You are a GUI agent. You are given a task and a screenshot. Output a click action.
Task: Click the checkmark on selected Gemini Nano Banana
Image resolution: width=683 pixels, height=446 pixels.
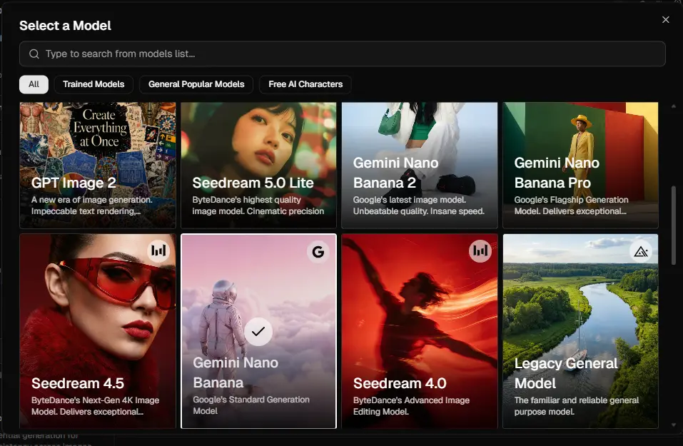coord(258,331)
